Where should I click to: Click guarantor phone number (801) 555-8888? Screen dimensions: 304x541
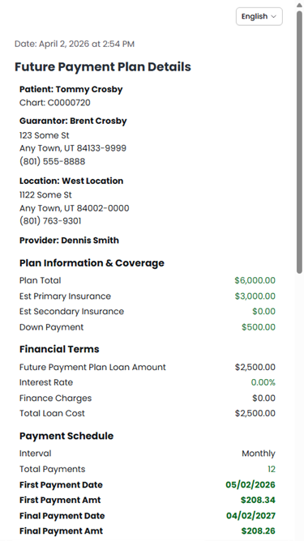pos(52,161)
